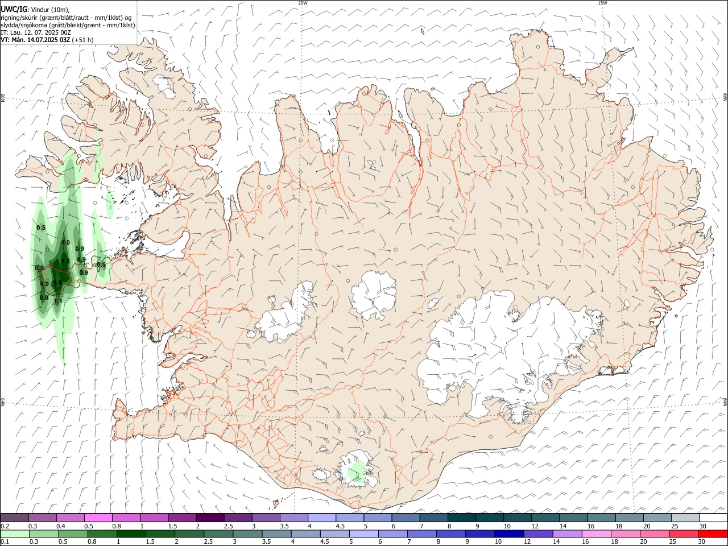
Task: Click the '(+51 h)' forecast offset text
Action: pyautogui.click(x=83, y=40)
